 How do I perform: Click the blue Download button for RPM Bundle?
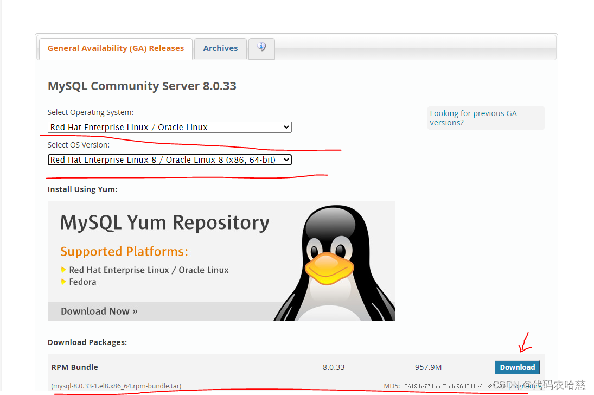tap(517, 367)
